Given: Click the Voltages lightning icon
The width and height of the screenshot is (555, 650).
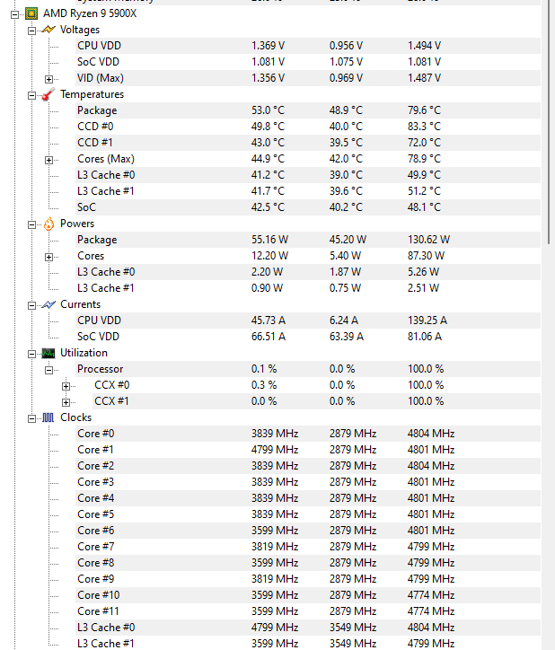Looking at the screenshot, I should coord(48,30).
